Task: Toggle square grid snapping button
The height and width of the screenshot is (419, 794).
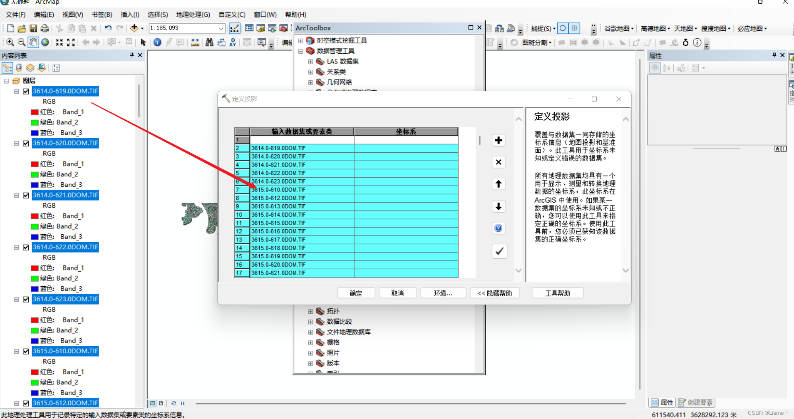Action: (574, 28)
